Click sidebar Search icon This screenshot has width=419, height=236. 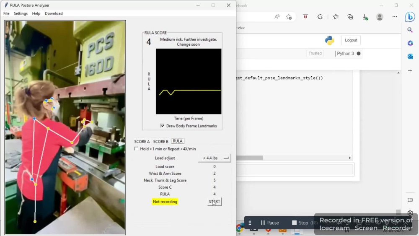pyautogui.click(x=410, y=30)
